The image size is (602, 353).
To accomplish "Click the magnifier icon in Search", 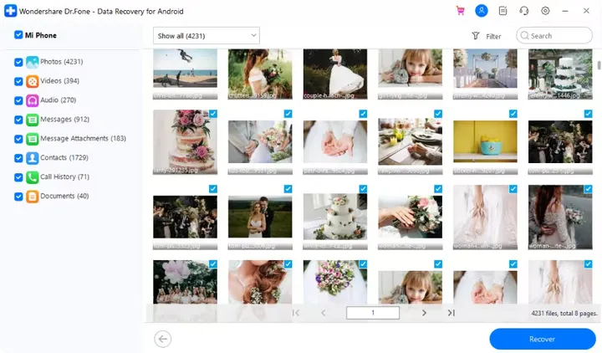I will pos(525,35).
